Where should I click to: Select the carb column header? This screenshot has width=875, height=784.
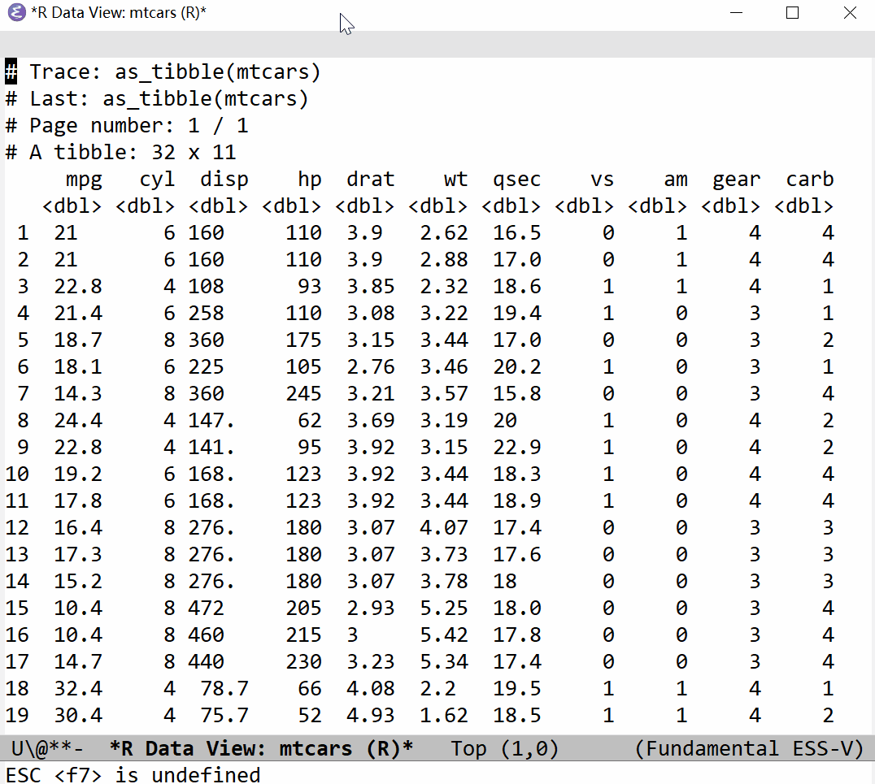click(809, 180)
